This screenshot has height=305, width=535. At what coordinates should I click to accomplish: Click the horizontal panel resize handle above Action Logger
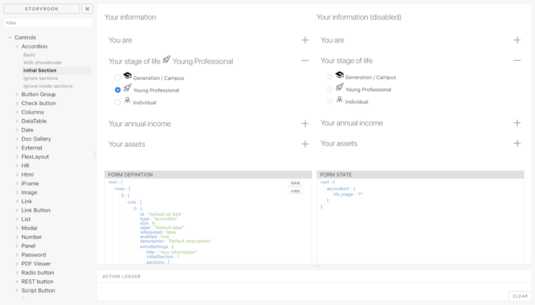(x=318, y=266)
